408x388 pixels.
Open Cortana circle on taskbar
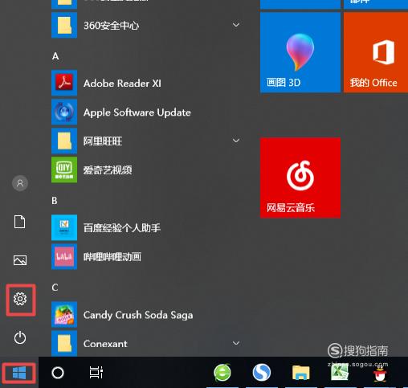(58, 373)
